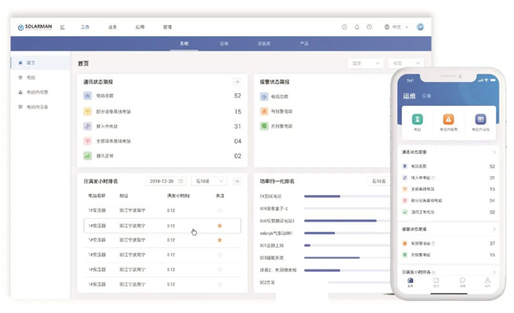Viewport: 514px width, 313px height.
Task: Open the 国家 filter dropdown
Action: (x=366, y=63)
